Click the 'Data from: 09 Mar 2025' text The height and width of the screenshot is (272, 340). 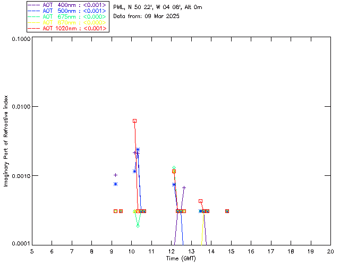(147, 16)
